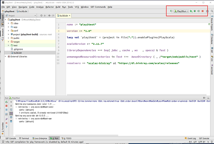
Task: Hide Run panel using the hide icon
Action: [208, 98]
